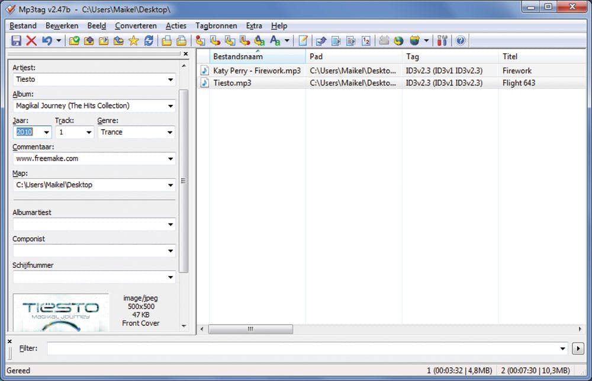Image resolution: width=592 pixels, height=381 pixels.
Task: Click the Tag to Filename convert icon
Action: (200, 40)
